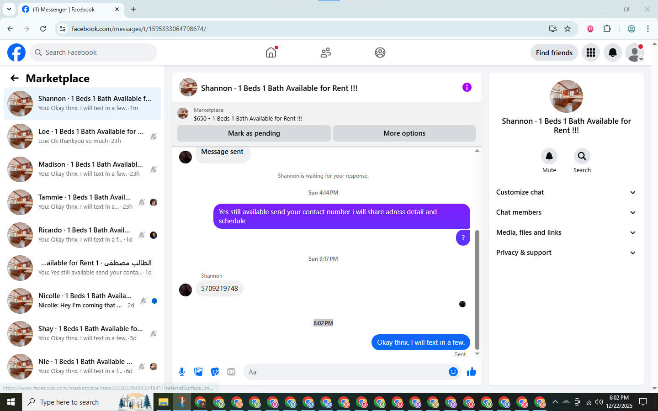
Task: Attach a file using the image icon
Action: point(198,372)
